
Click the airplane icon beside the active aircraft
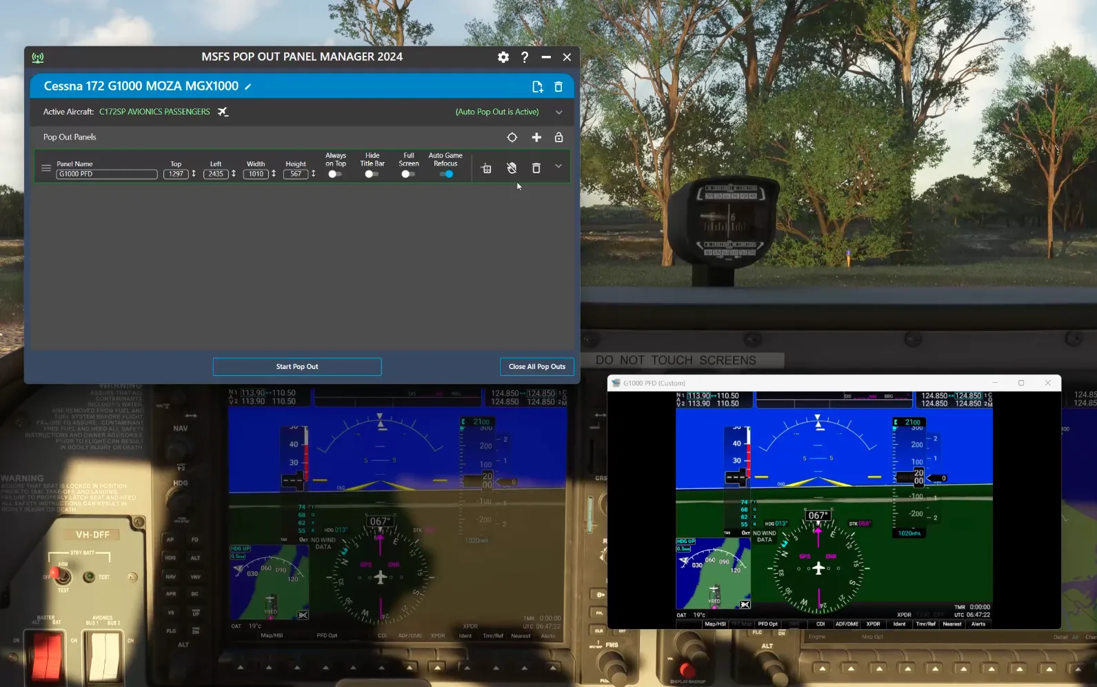[223, 112]
